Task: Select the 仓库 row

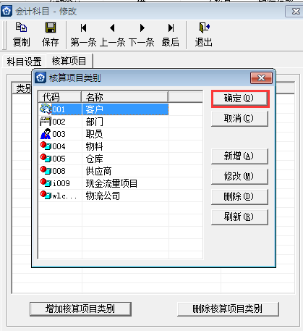Action: pyautogui.click(x=121, y=159)
